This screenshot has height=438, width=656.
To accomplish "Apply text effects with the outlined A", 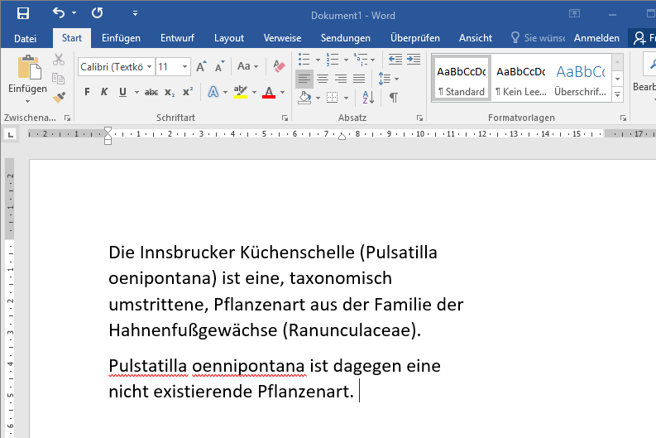I will click(213, 92).
